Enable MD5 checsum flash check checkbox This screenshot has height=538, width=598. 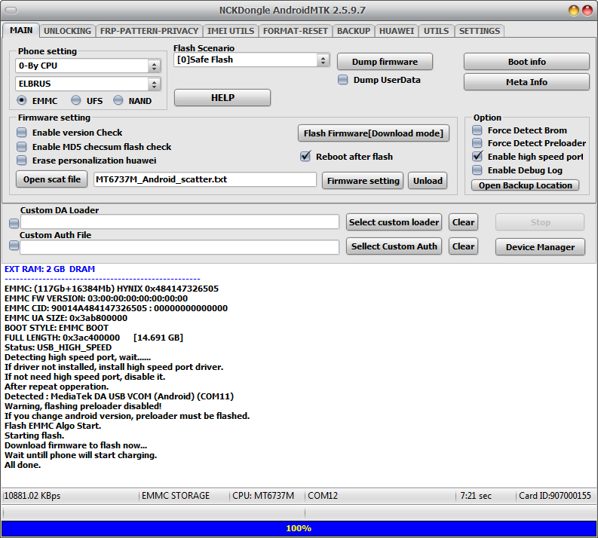click(22, 147)
